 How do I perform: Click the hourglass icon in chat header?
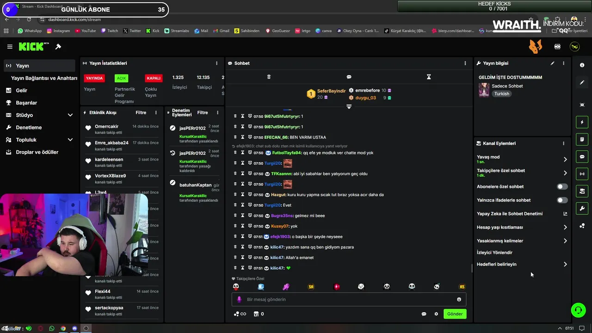coord(429,77)
